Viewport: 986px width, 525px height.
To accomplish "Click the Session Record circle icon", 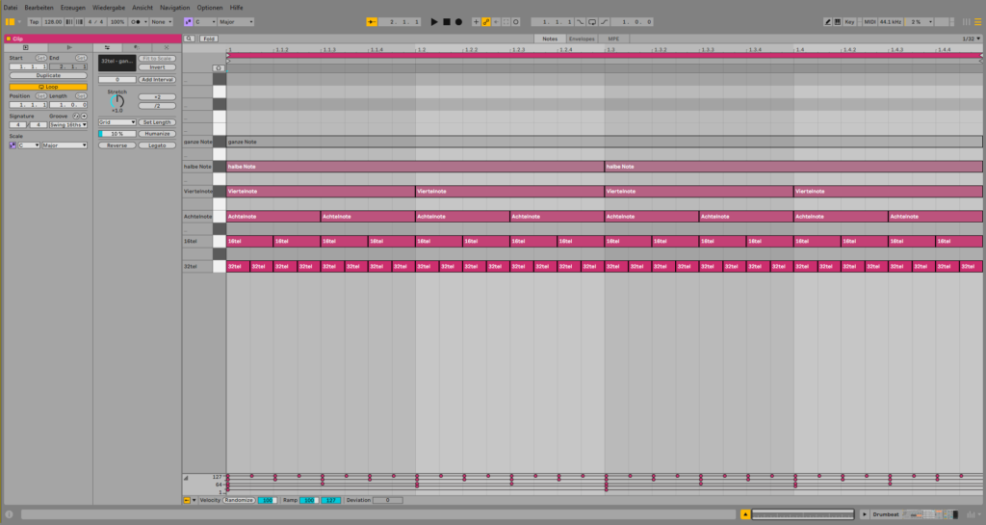I will point(516,22).
